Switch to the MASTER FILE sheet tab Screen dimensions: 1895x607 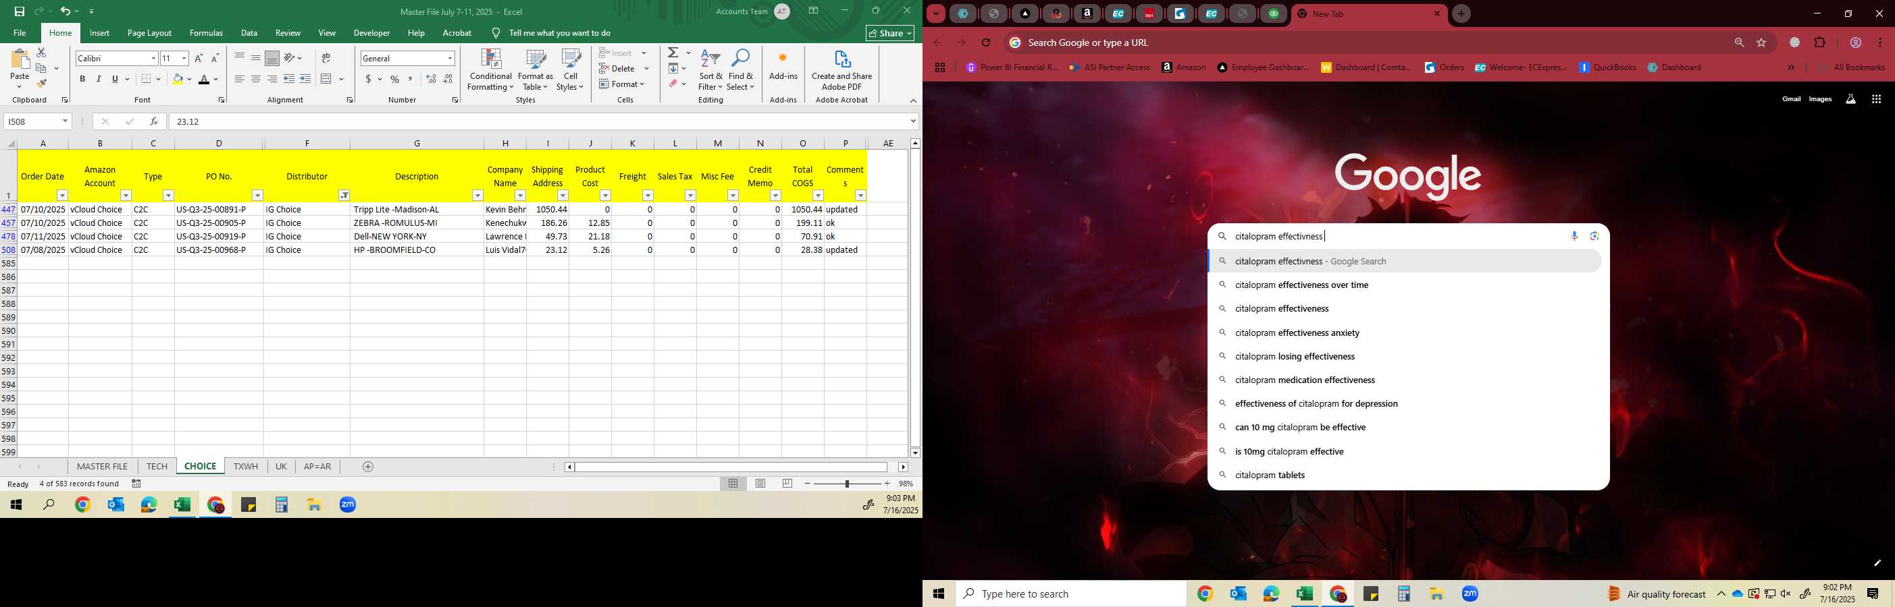tap(102, 467)
